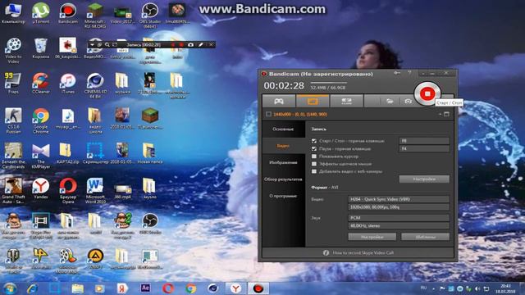Open Bandicam desktop shortcut
Viewport: 525px width, 295px height.
coord(67,13)
